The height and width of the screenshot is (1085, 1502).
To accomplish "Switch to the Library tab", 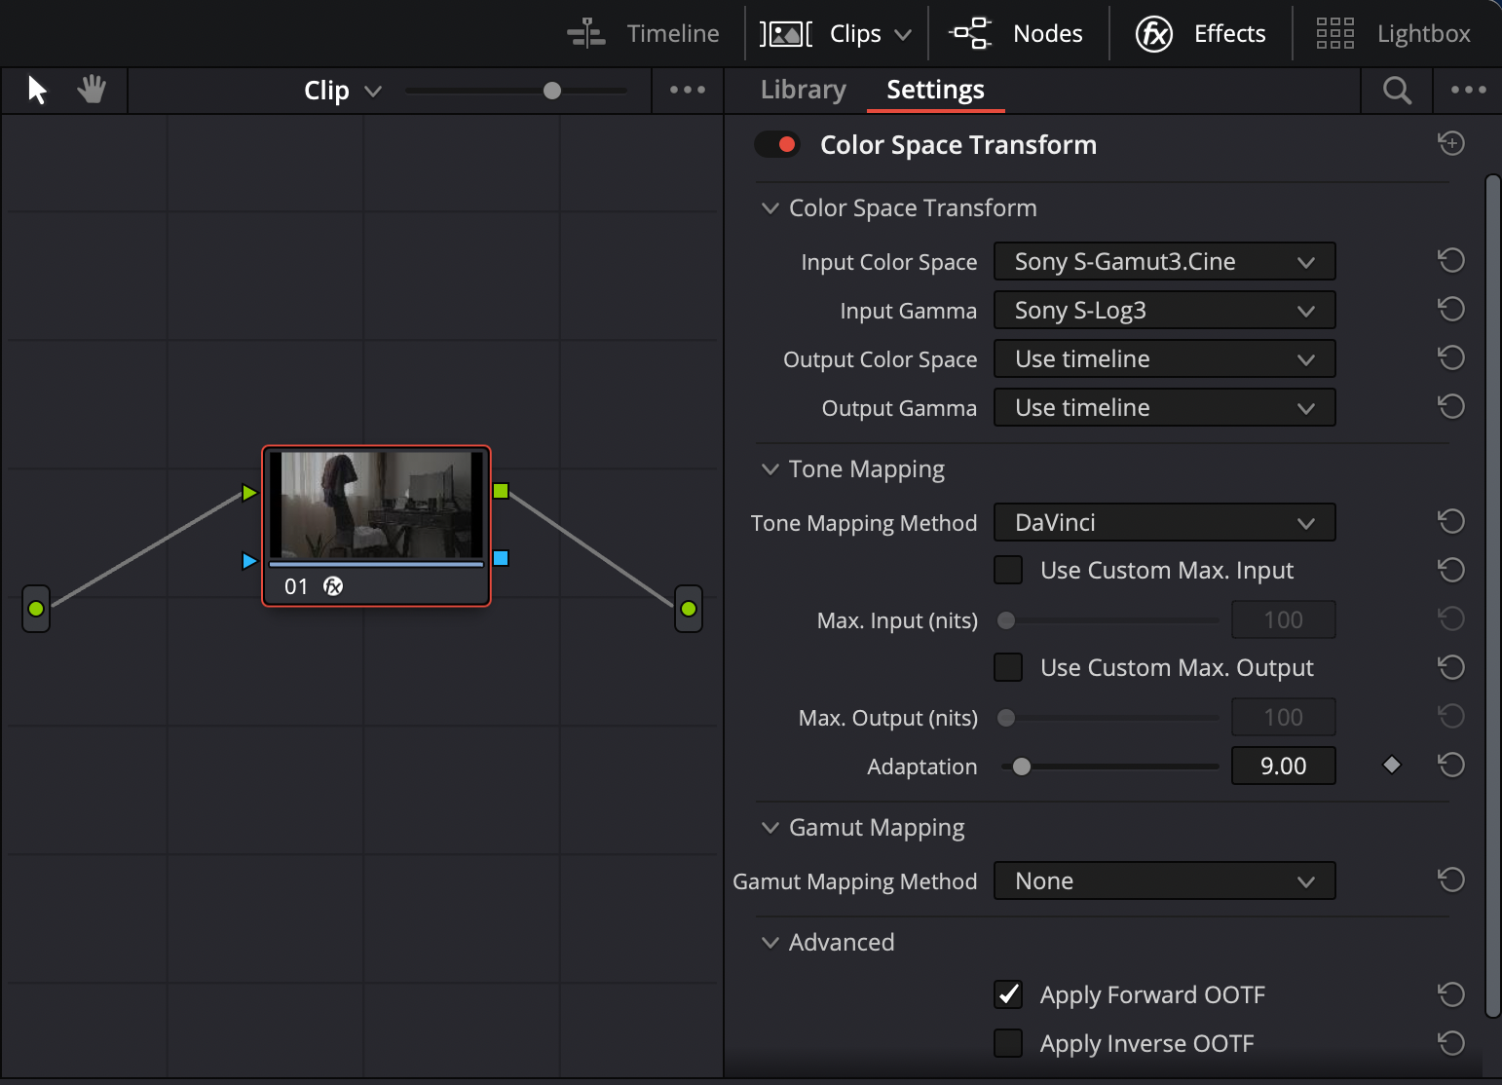I will (x=803, y=90).
